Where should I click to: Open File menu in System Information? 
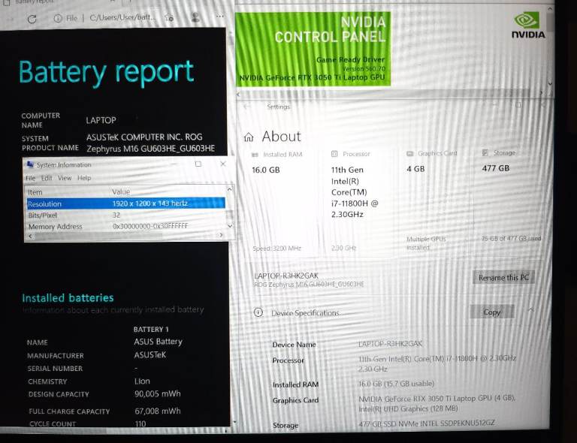(31, 178)
